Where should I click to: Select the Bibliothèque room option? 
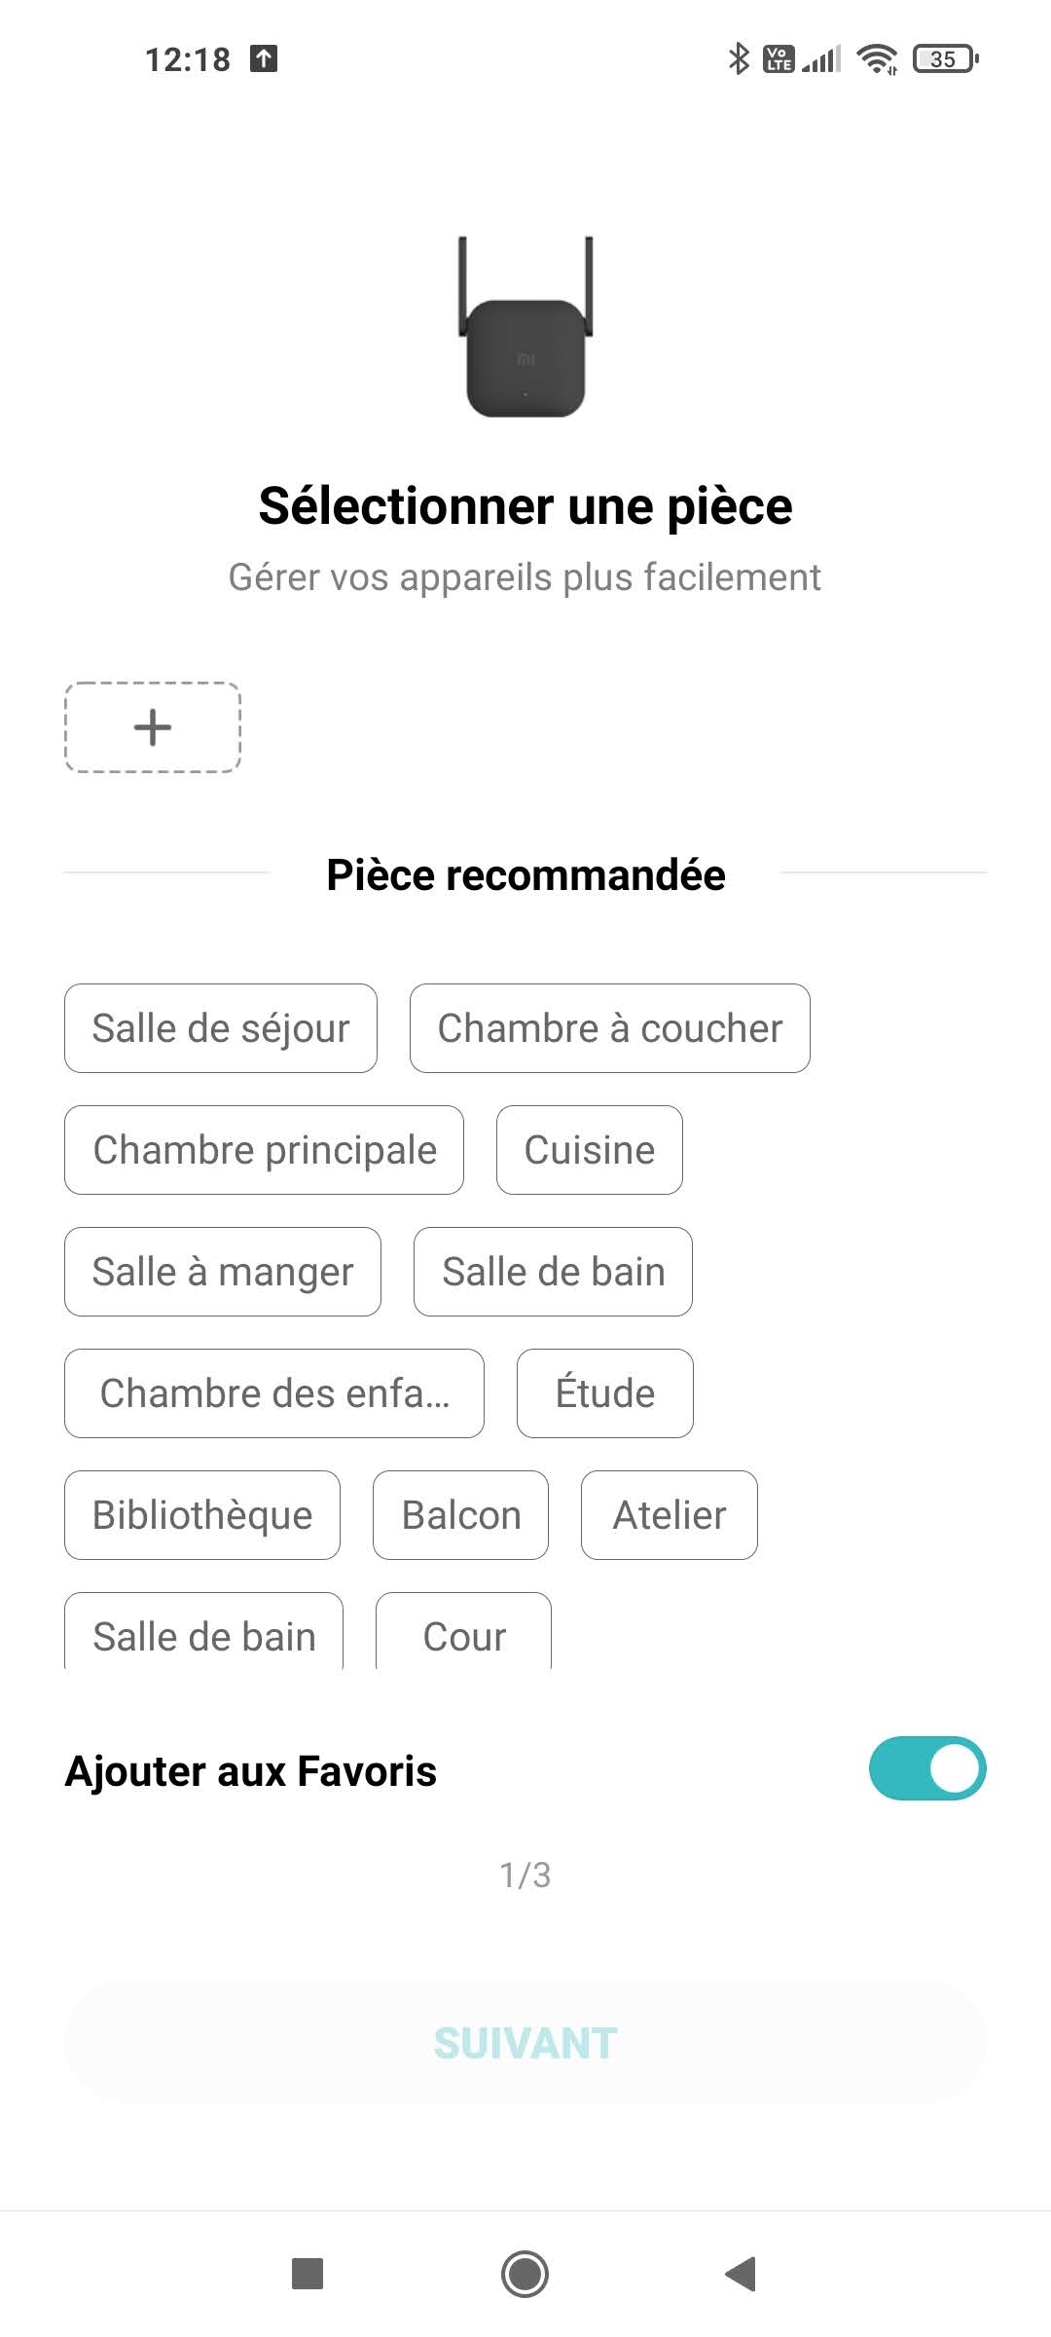202,1515
